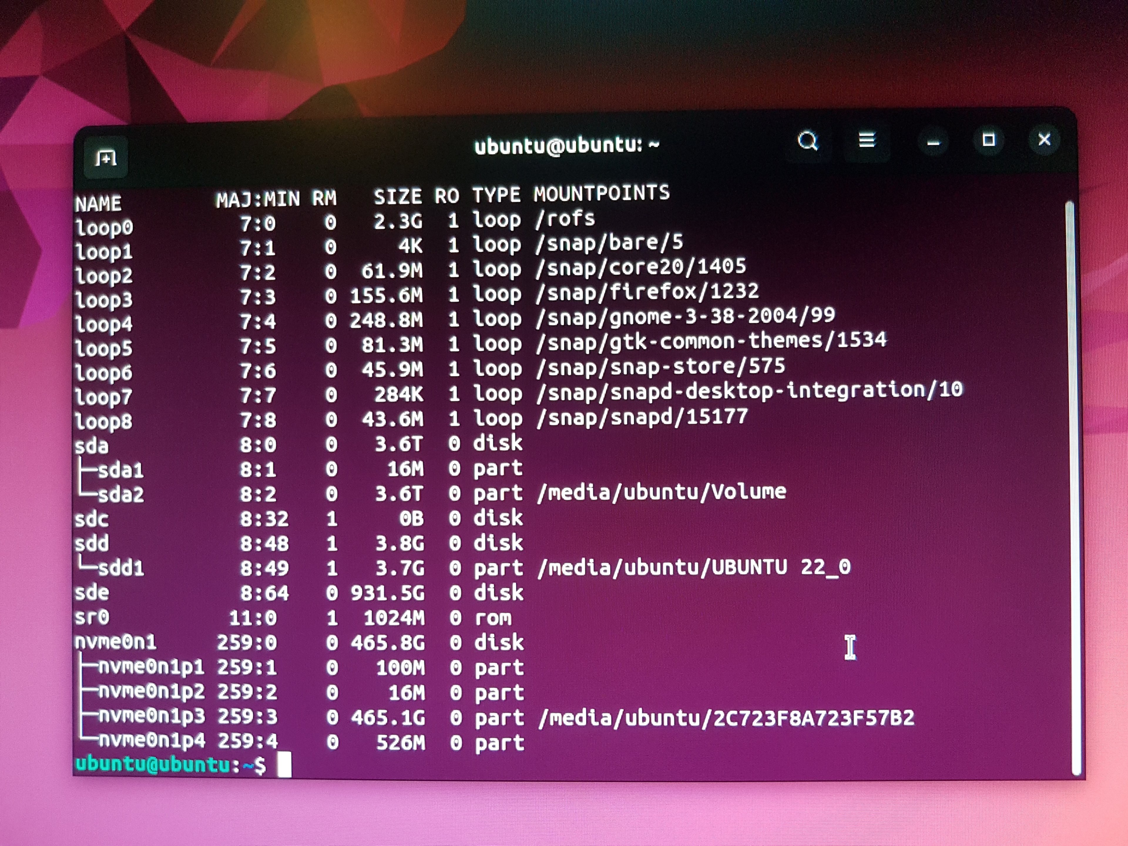Click the /media/ubuntu/Volume mountpoint text
This screenshot has height=846, width=1128.
pos(662,492)
